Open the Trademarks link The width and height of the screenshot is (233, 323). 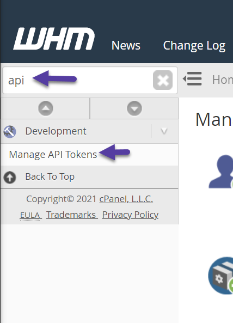(x=72, y=215)
